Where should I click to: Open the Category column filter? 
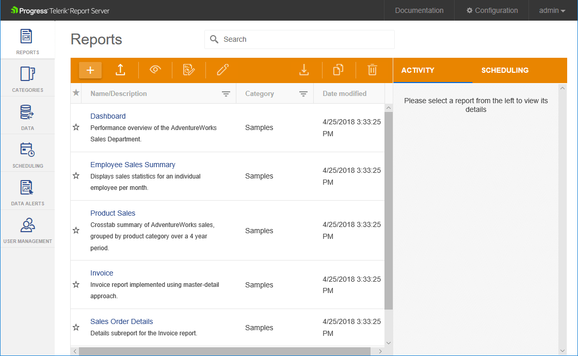pyautogui.click(x=303, y=94)
